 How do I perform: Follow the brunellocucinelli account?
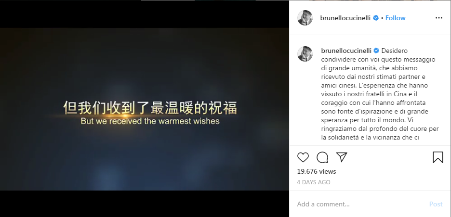point(395,18)
